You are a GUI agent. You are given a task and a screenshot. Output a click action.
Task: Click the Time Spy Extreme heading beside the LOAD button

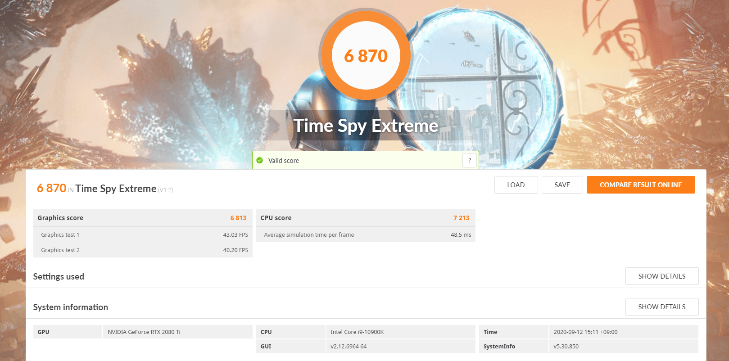tap(116, 189)
